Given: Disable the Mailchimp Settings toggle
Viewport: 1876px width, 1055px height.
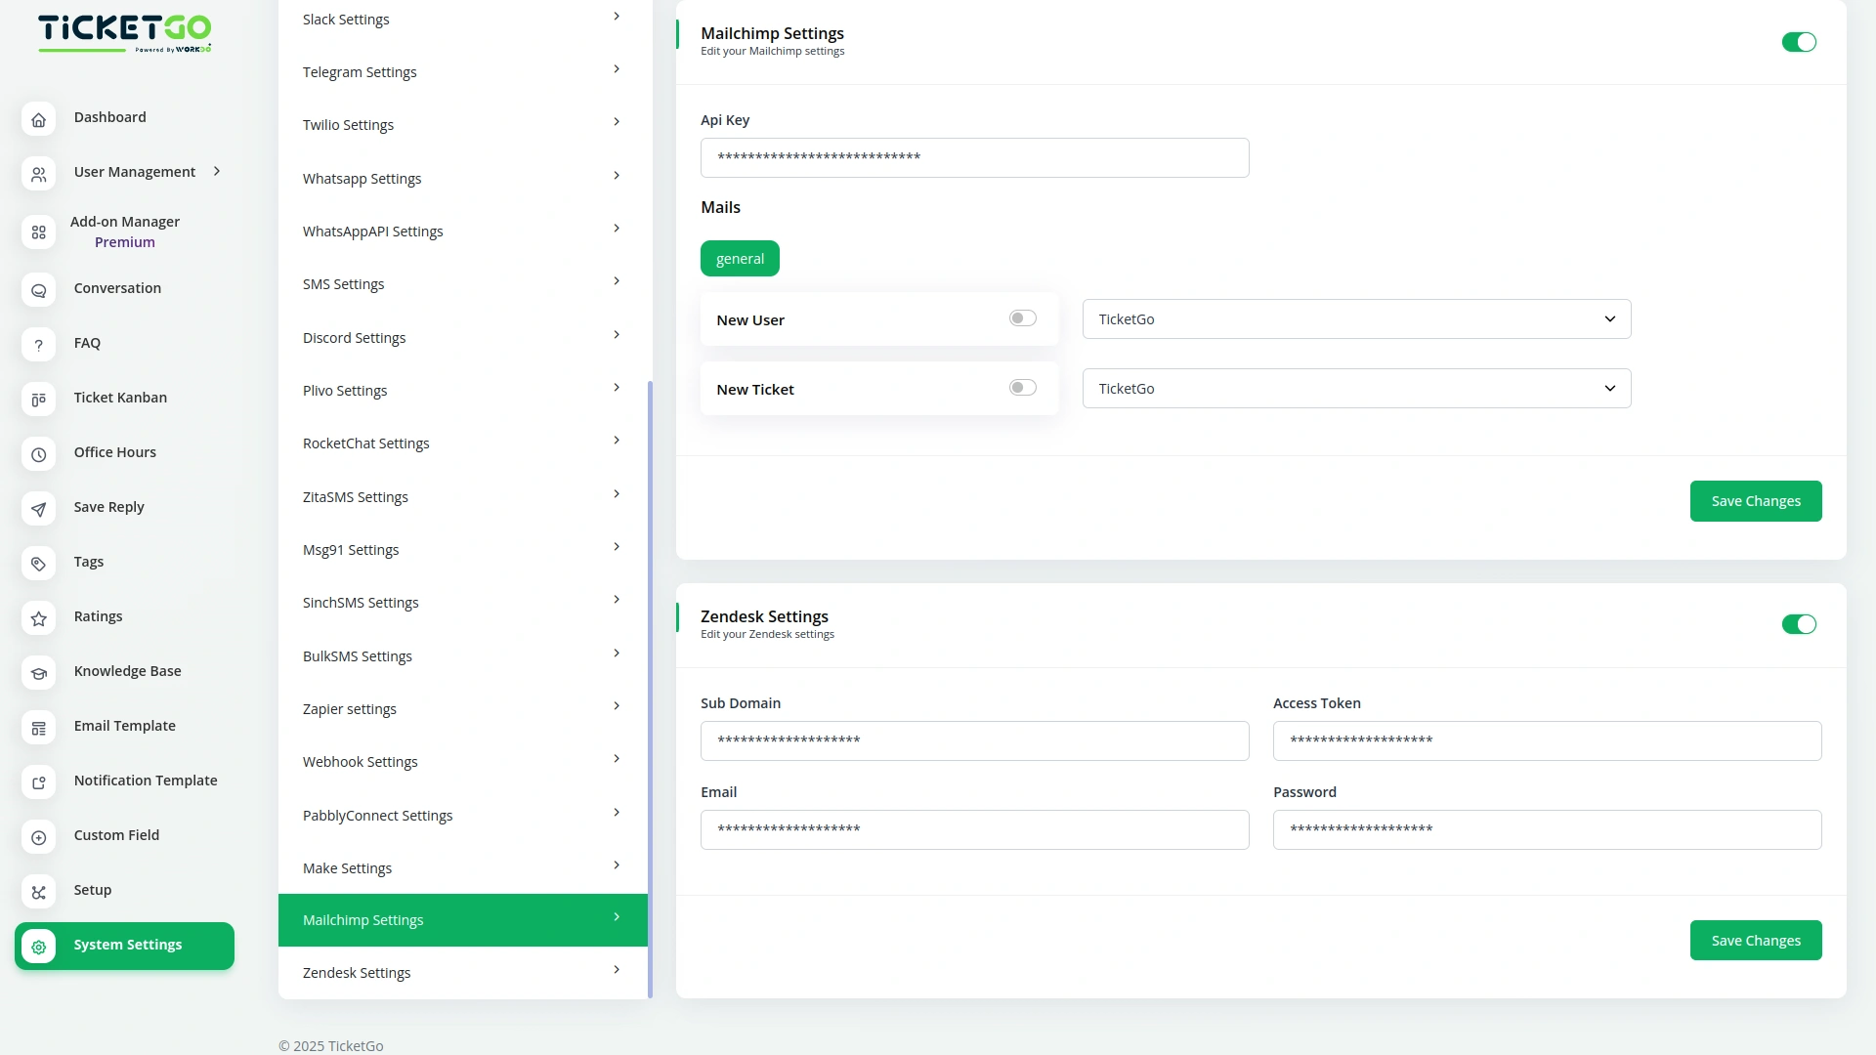Looking at the screenshot, I should click(x=1799, y=42).
